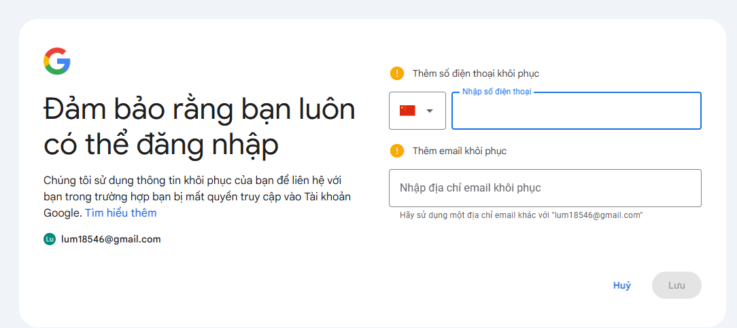Viewport: 737px width, 328px height.
Task: Click the Google logo
Action: coord(57,61)
